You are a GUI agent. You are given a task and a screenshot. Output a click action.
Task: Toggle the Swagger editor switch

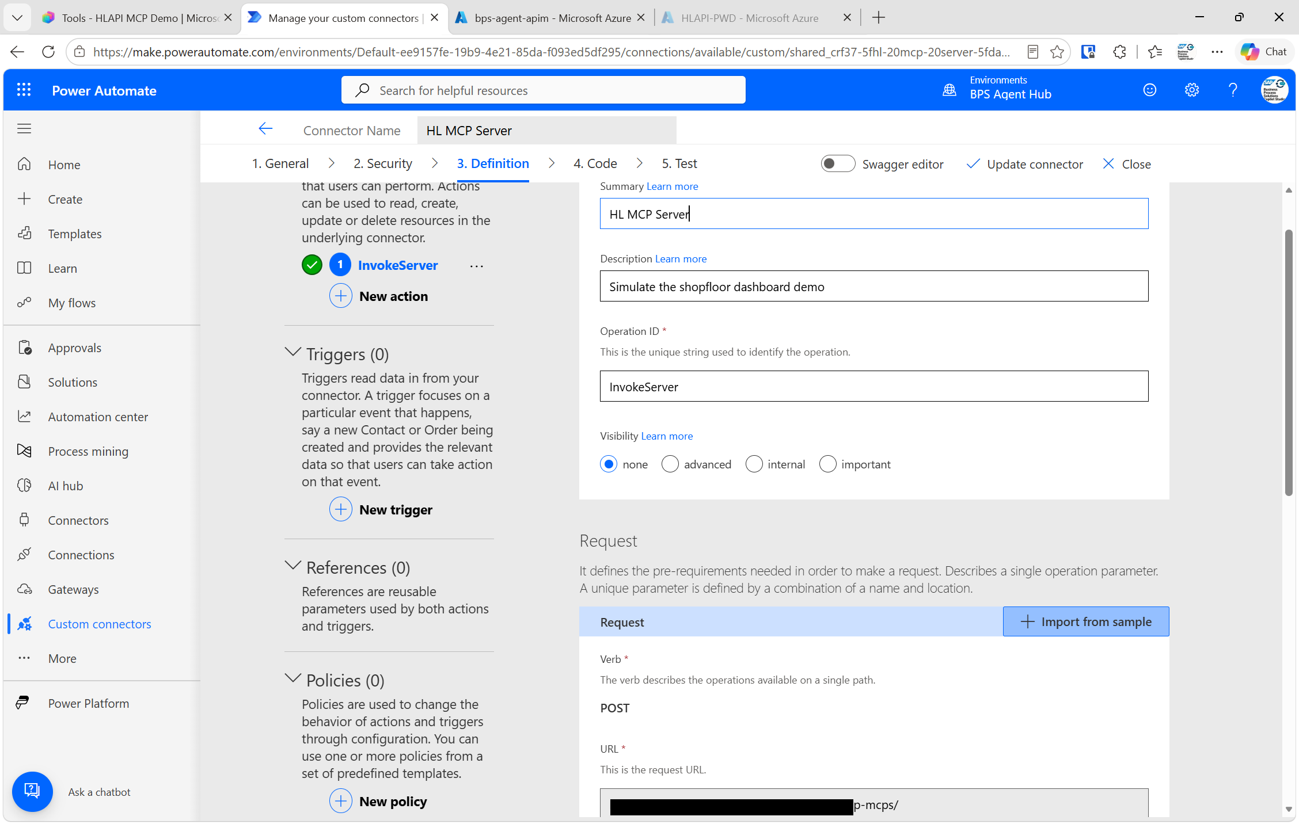(838, 163)
